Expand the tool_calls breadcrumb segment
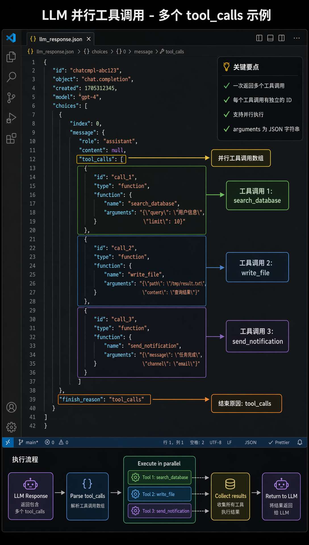309x545 pixels. (x=174, y=52)
